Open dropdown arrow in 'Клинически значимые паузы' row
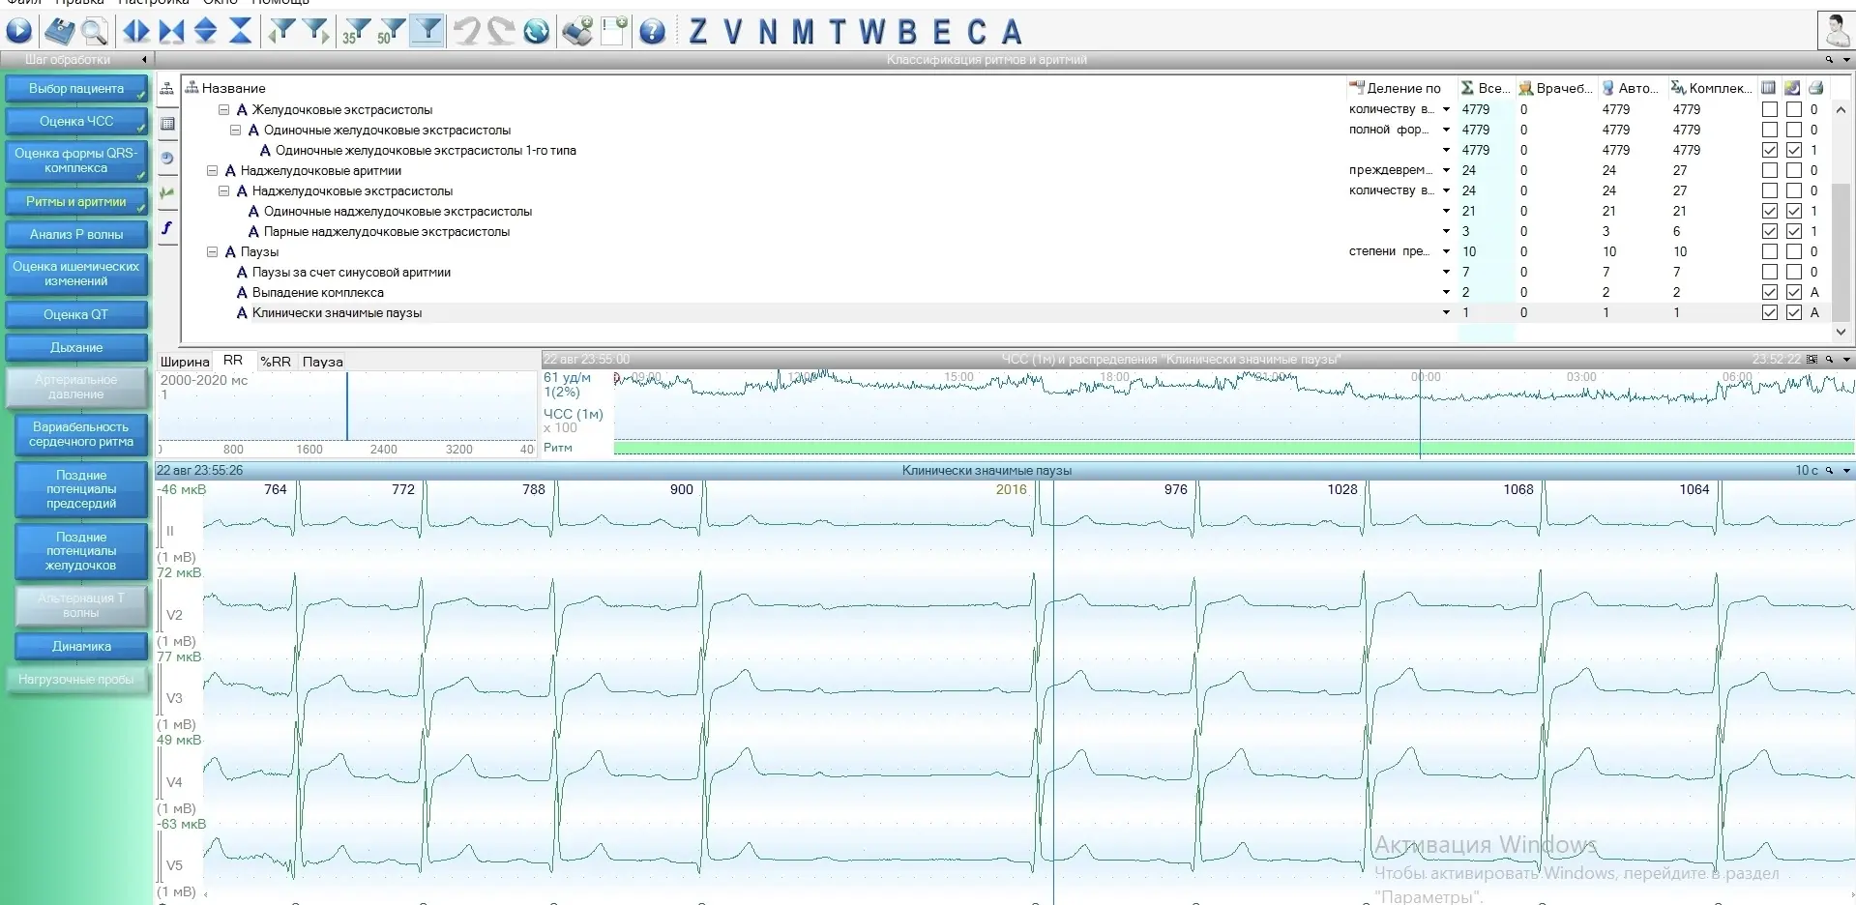Image resolution: width=1856 pixels, height=905 pixels. tap(1446, 312)
